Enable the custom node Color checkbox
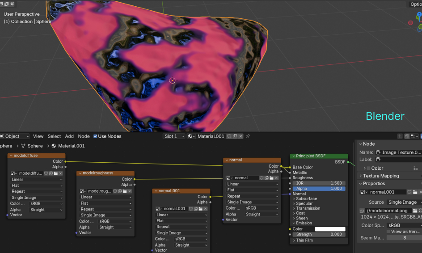 pyautogui.click(x=368, y=168)
